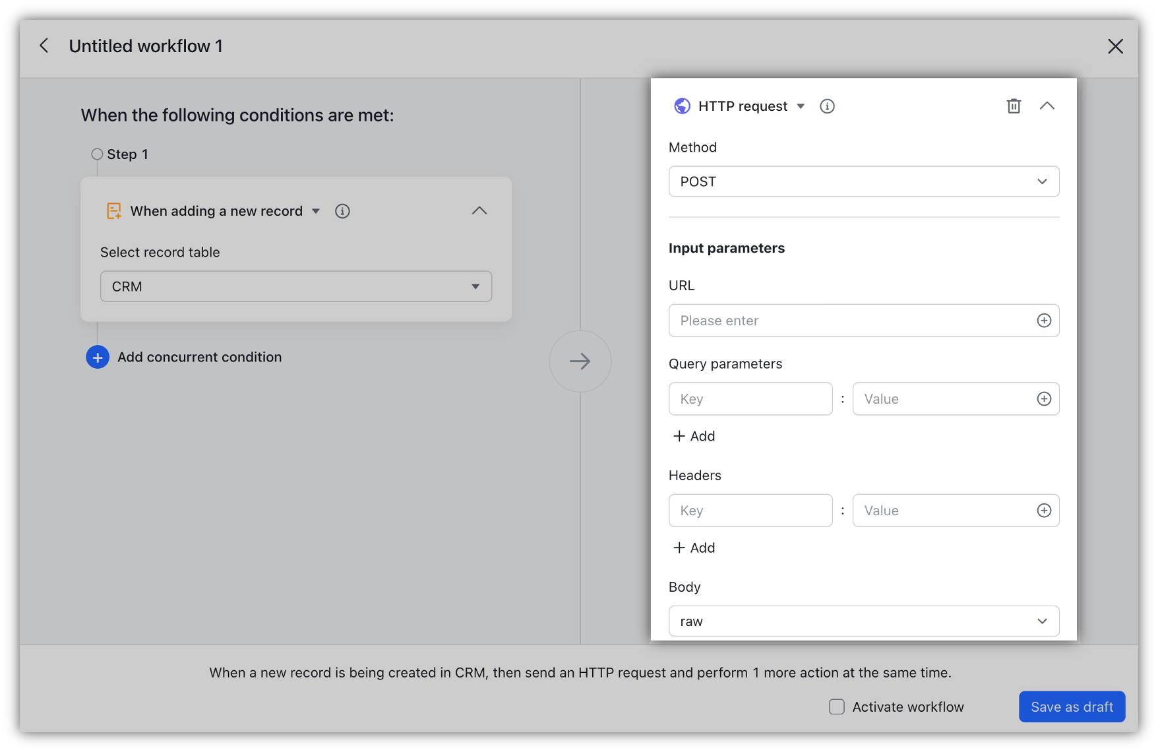Close the workflow editor with the X
This screenshot has height=752, width=1158.
click(1115, 46)
